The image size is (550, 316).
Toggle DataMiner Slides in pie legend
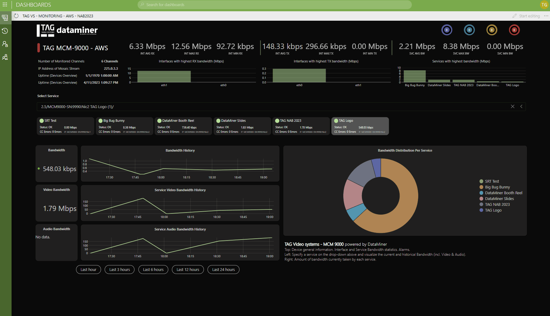(x=496, y=199)
